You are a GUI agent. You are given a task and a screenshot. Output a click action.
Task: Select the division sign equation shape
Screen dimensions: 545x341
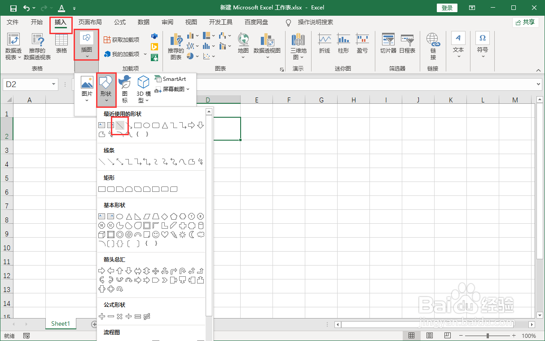tap(129, 317)
